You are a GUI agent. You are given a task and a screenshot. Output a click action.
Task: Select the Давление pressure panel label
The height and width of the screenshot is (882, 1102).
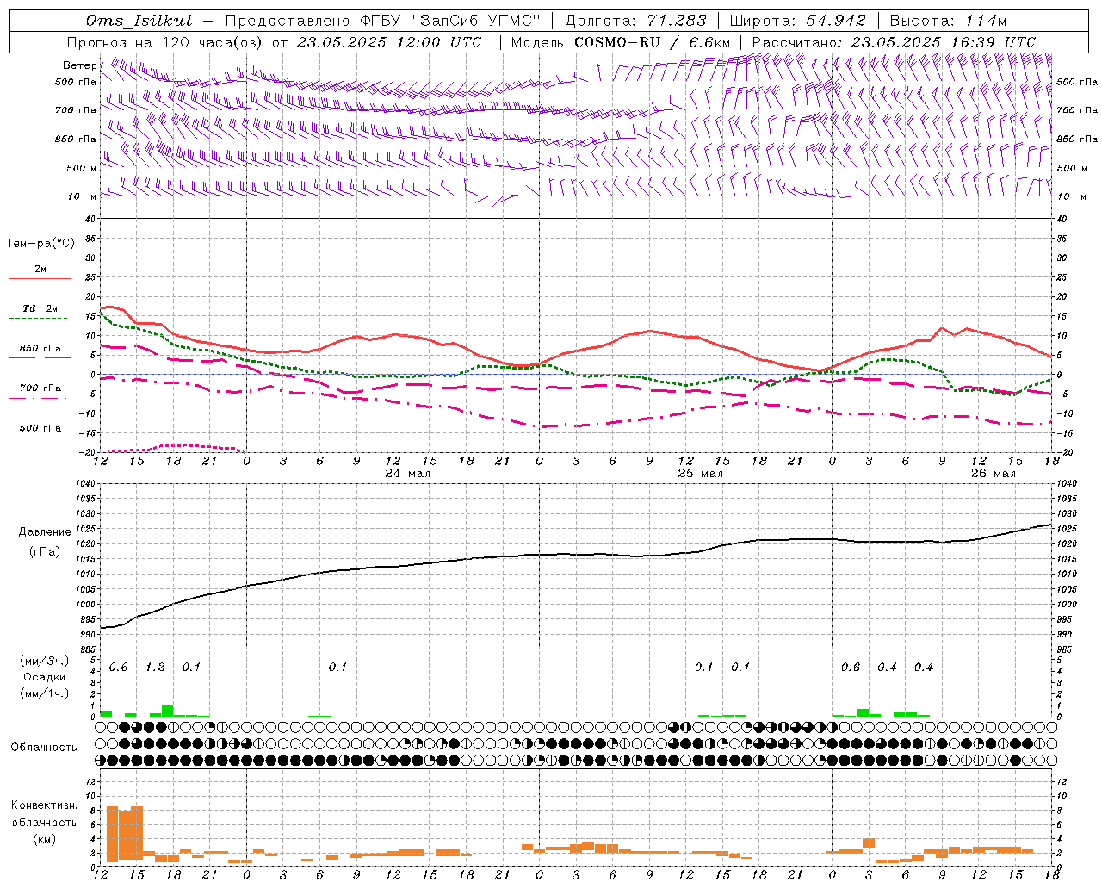pyautogui.click(x=45, y=532)
